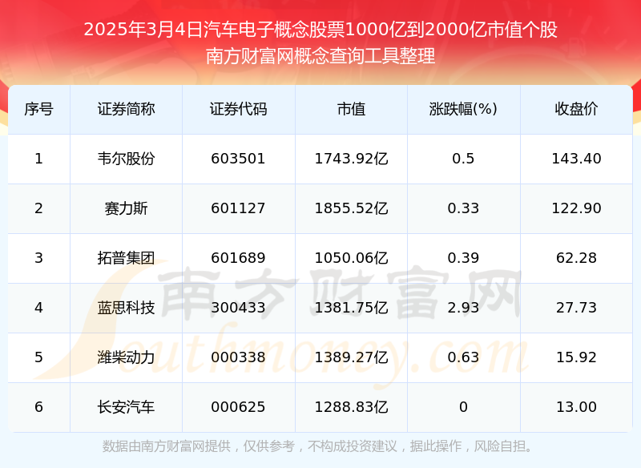Click serial number '1' of 韦尔股份 row
This screenshot has height=468, width=641.
38,159
